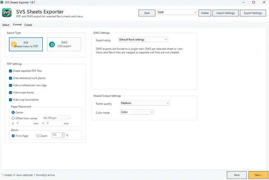Click the 'DWG exports are forced' note text

tap(140, 51)
